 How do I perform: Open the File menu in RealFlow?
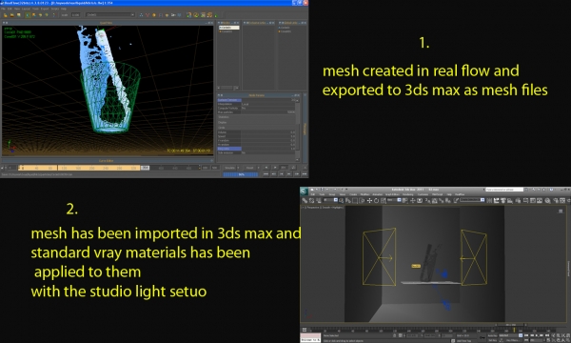[x=3, y=9]
